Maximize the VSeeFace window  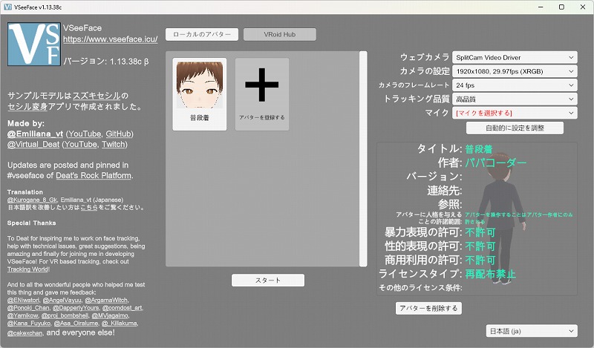pos(562,7)
